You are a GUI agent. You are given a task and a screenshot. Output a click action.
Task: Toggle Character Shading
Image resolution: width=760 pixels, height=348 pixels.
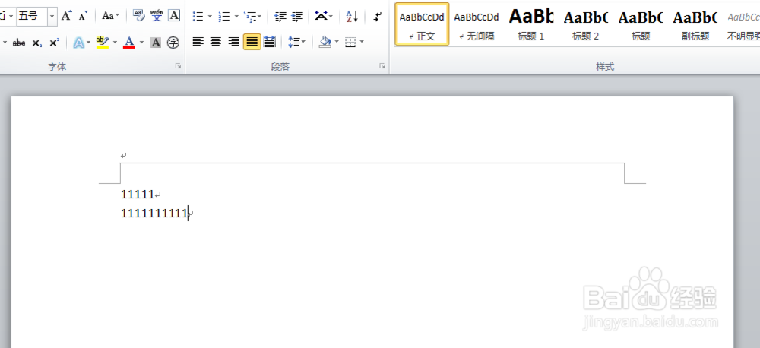pos(156,43)
